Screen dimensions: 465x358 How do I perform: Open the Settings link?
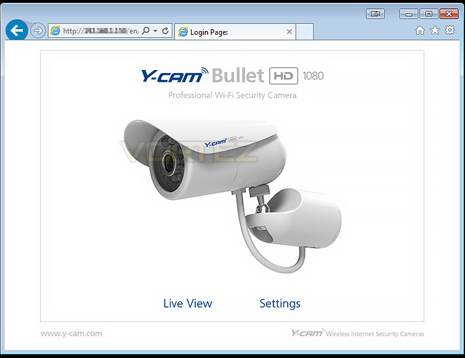click(x=280, y=303)
